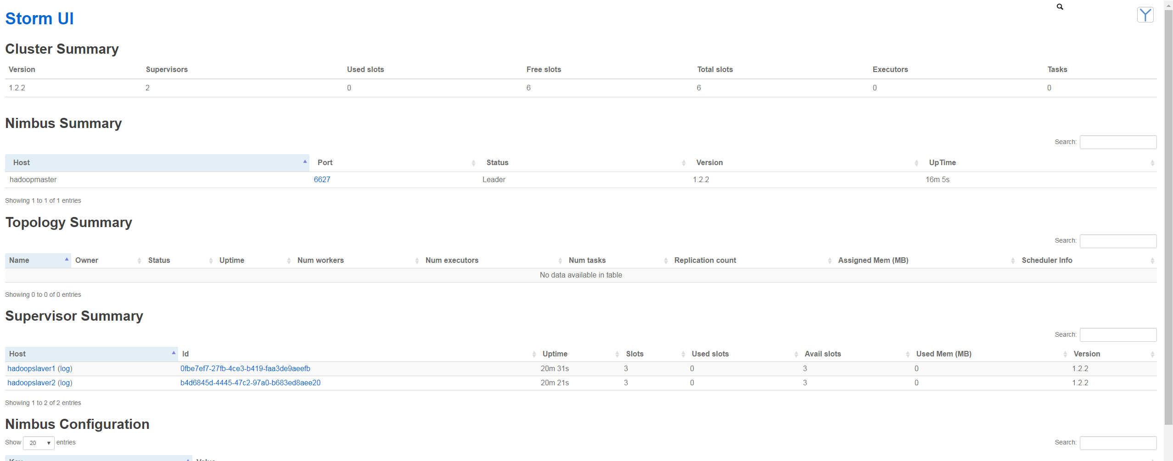Open supervisor id b4d6845d-4445-47c2-97a0-b683ed8aee20

pyautogui.click(x=250, y=383)
